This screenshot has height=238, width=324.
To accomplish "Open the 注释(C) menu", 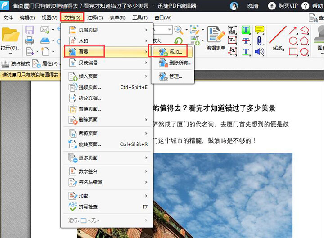I will [95, 18].
